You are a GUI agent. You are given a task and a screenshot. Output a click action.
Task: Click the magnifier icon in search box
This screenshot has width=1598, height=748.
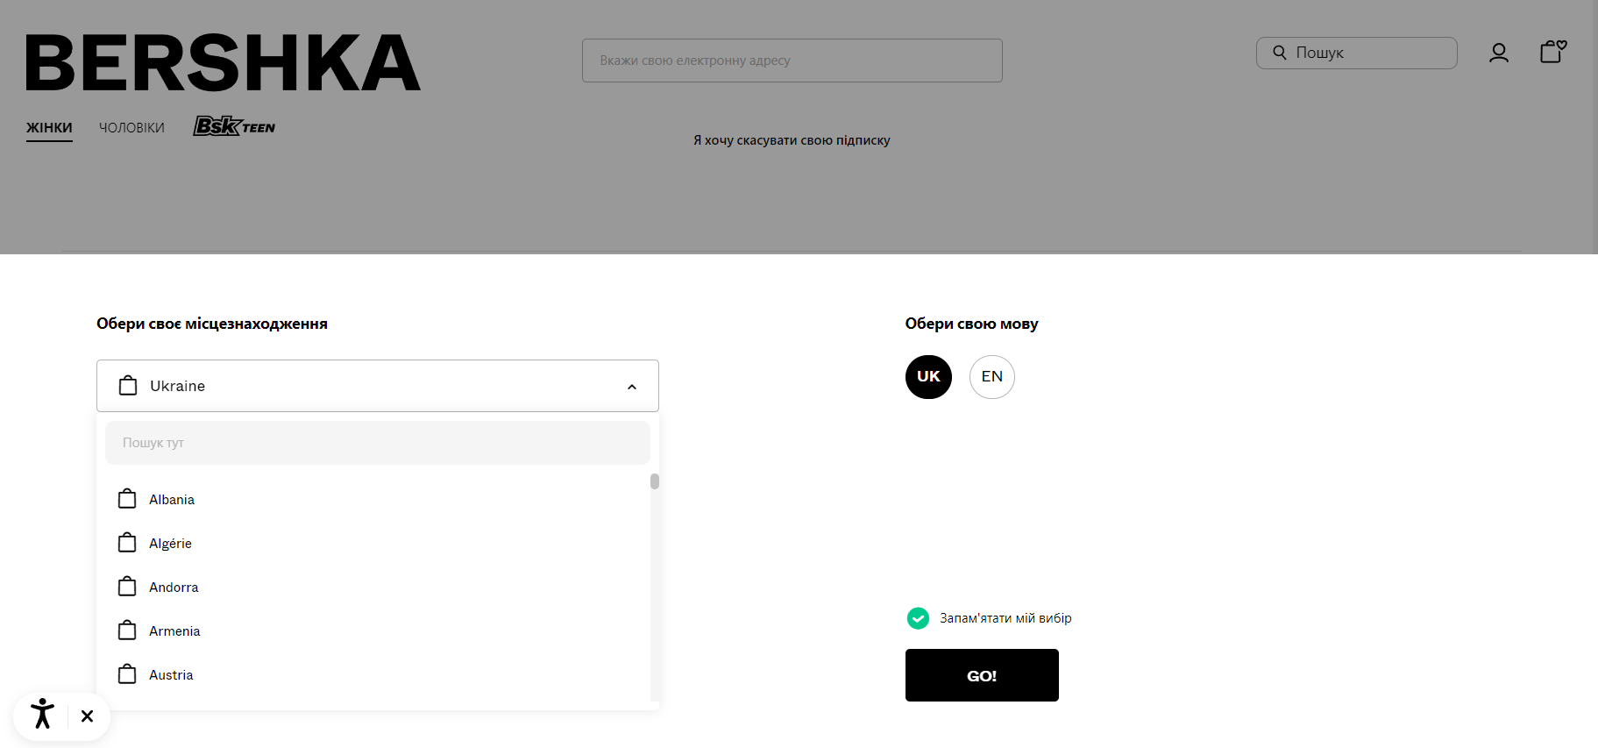tap(1280, 53)
